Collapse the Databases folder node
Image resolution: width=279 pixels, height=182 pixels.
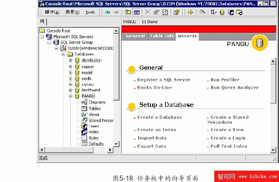[63, 54]
